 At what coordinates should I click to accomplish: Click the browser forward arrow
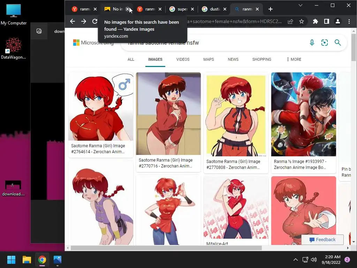coord(84,21)
